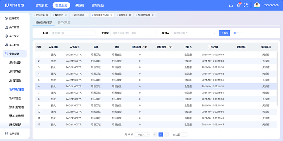283x141 pixels.
Task: Select 供应链 in the top navigation
Action: 80,5
